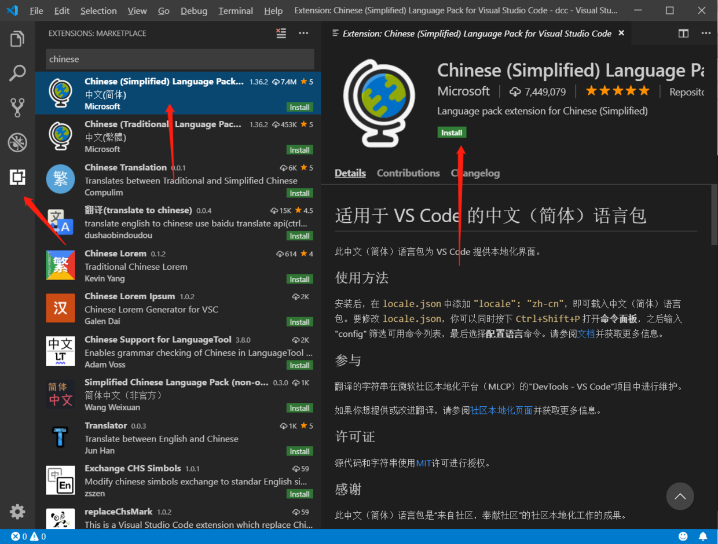The width and height of the screenshot is (718, 544).
Task: Install Chinese (Traditional) Language Pack from list
Action: point(300,150)
